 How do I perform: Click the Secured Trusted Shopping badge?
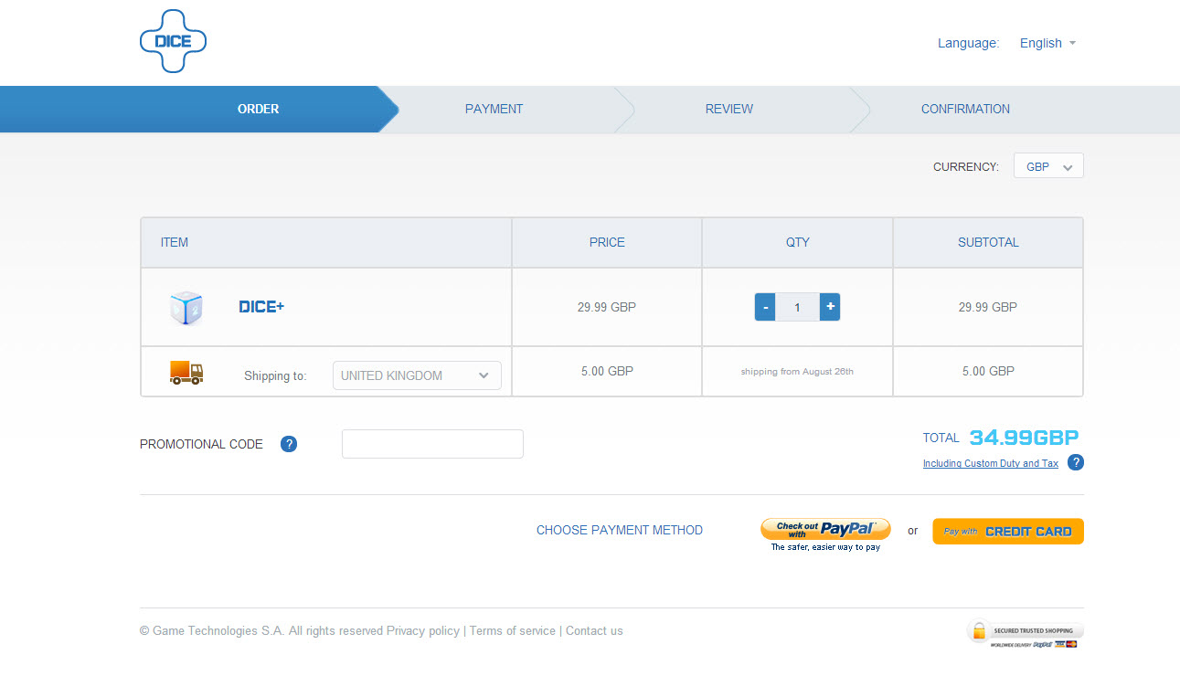pyautogui.click(x=1025, y=633)
